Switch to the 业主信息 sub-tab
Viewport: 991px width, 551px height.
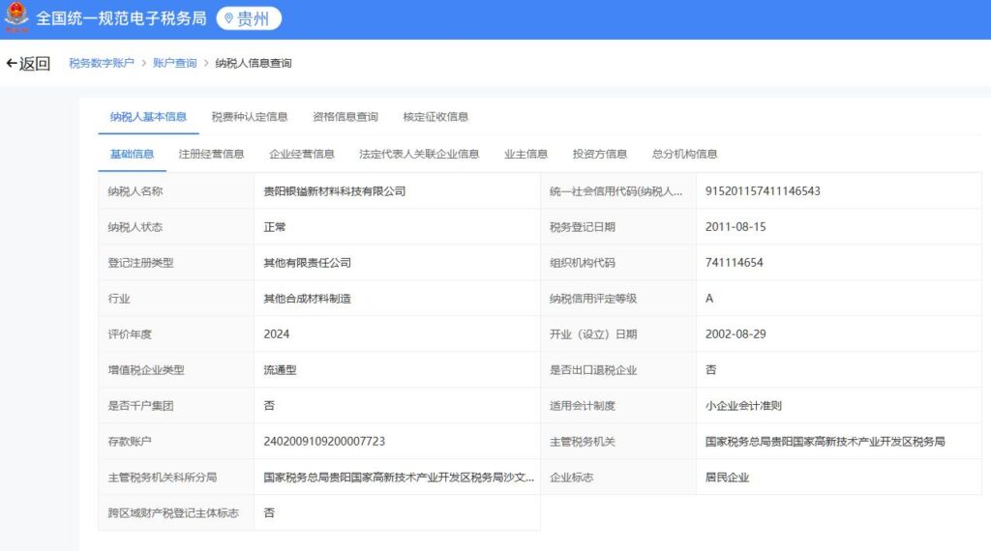526,154
